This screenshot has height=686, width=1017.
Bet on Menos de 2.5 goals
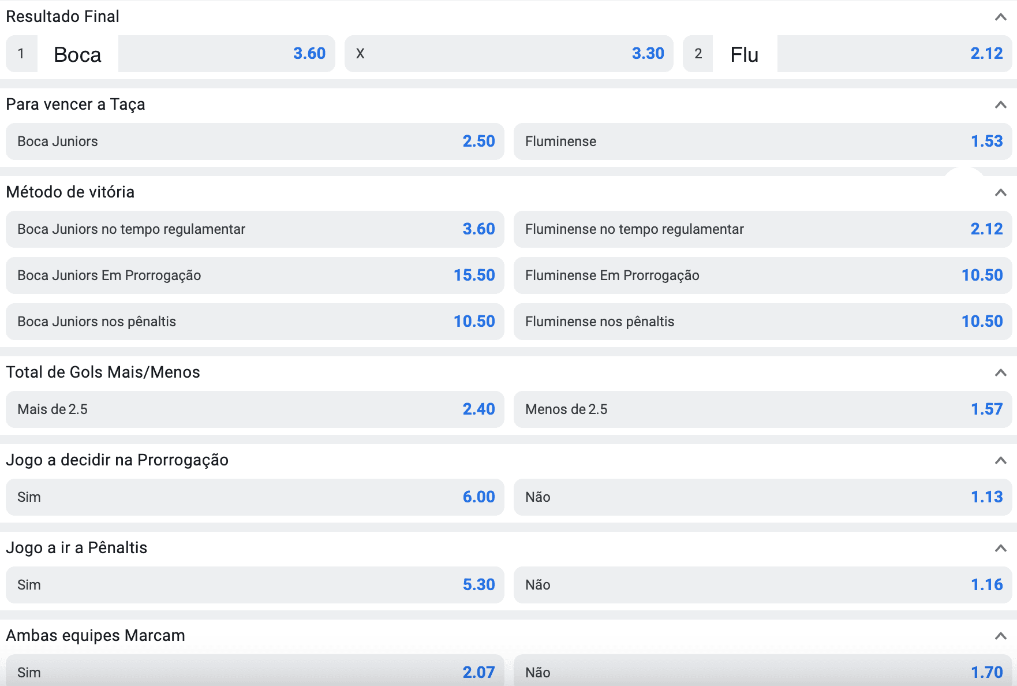click(x=763, y=409)
